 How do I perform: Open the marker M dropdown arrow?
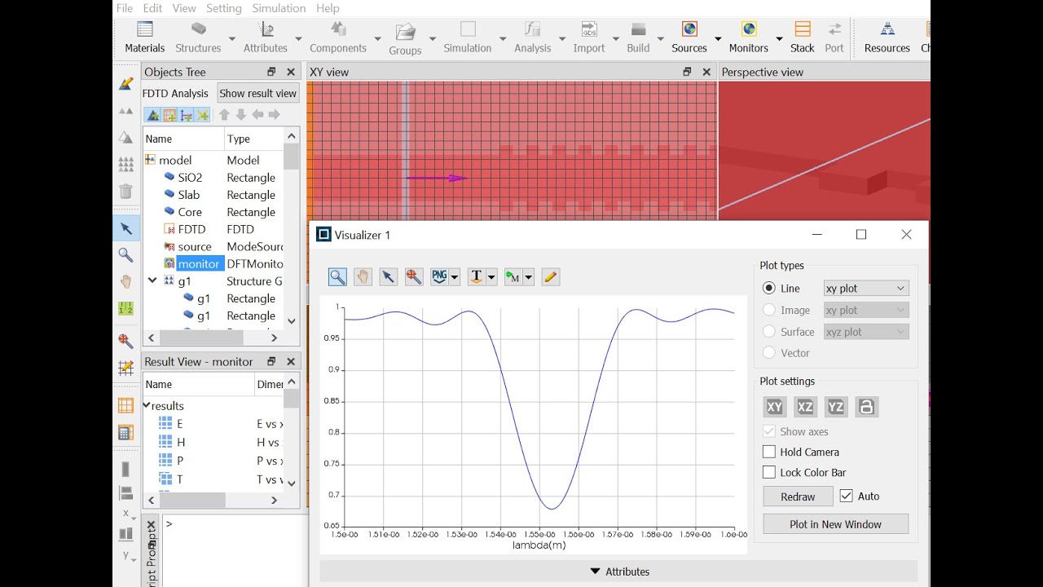pos(528,278)
